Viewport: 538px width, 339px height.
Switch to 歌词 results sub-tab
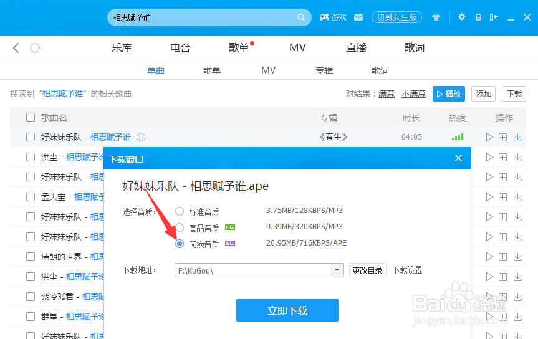[380, 70]
